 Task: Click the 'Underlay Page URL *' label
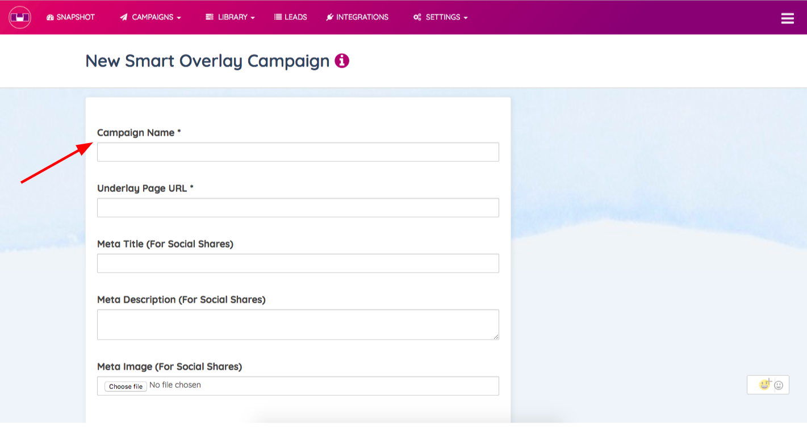coord(145,189)
